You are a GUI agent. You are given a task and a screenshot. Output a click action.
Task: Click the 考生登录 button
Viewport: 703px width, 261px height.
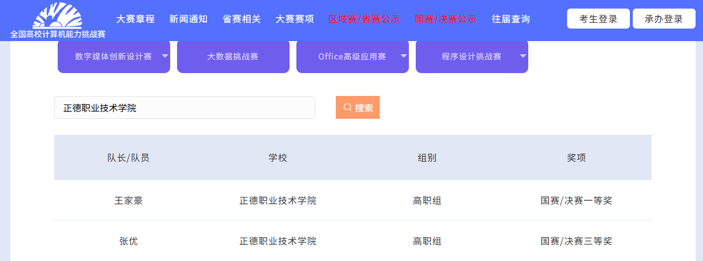[598, 19]
